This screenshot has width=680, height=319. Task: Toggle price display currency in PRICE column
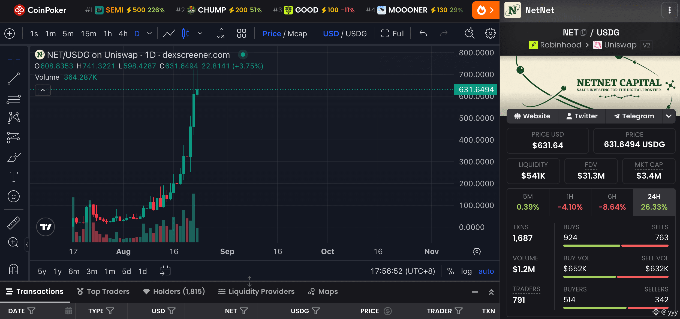click(387, 311)
